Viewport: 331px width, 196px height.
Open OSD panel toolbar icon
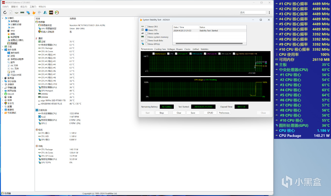(x=51, y=12)
